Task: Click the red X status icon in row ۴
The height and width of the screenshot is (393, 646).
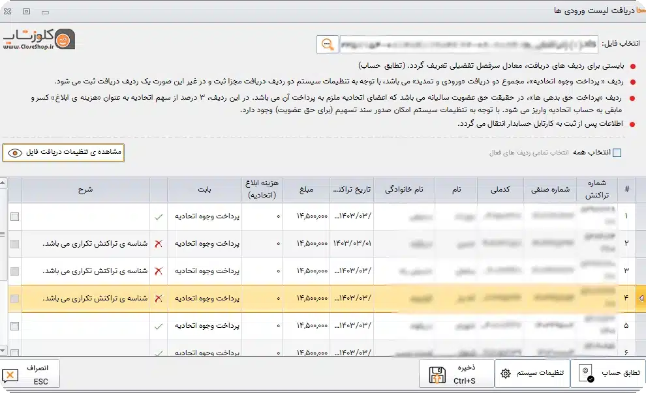Action: [x=158, y=298]
